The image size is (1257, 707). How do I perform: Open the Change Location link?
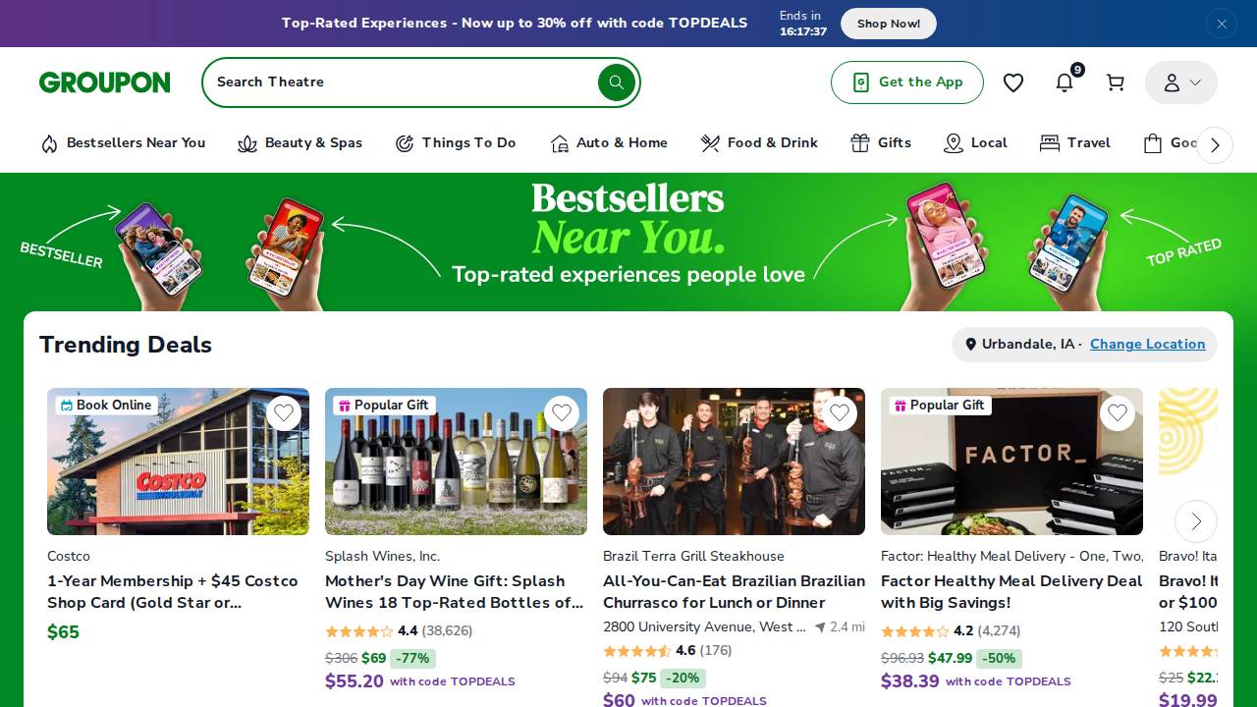pos(1147,344)
